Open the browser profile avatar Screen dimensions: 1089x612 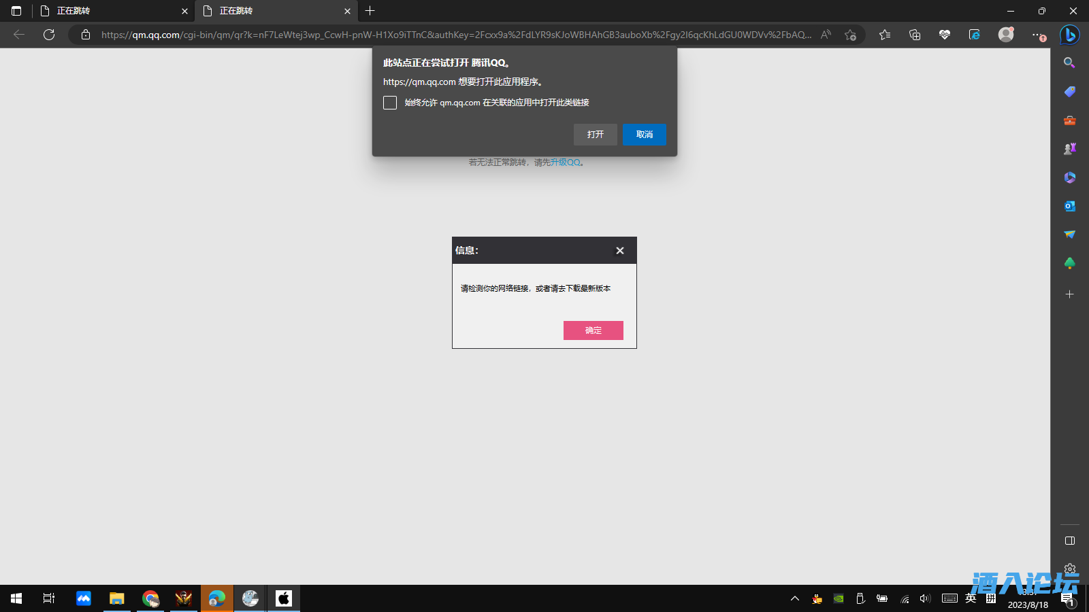tap(1006, 35)
